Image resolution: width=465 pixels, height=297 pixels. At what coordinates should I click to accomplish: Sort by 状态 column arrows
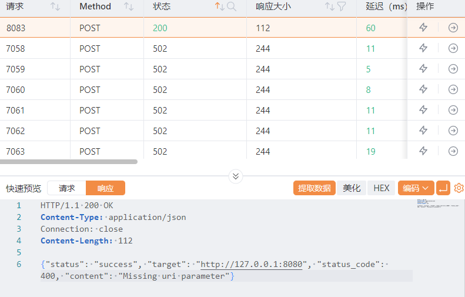point(219,6)
